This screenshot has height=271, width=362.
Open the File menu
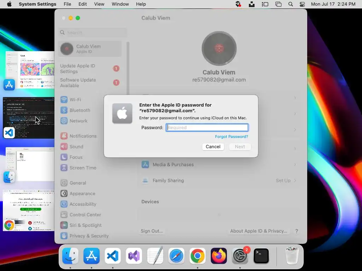coord(68,4)
